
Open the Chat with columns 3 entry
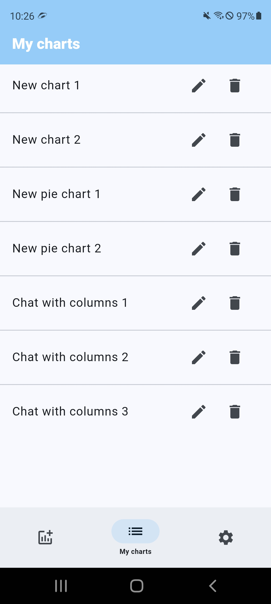coord(135,412)
